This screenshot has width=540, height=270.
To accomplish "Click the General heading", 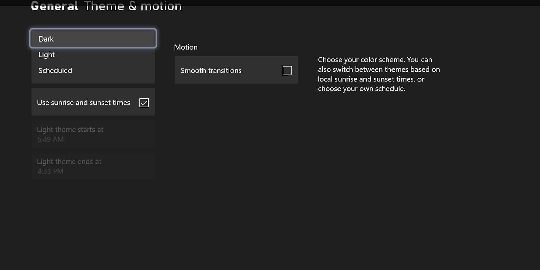I will click(x=55, y=6).
